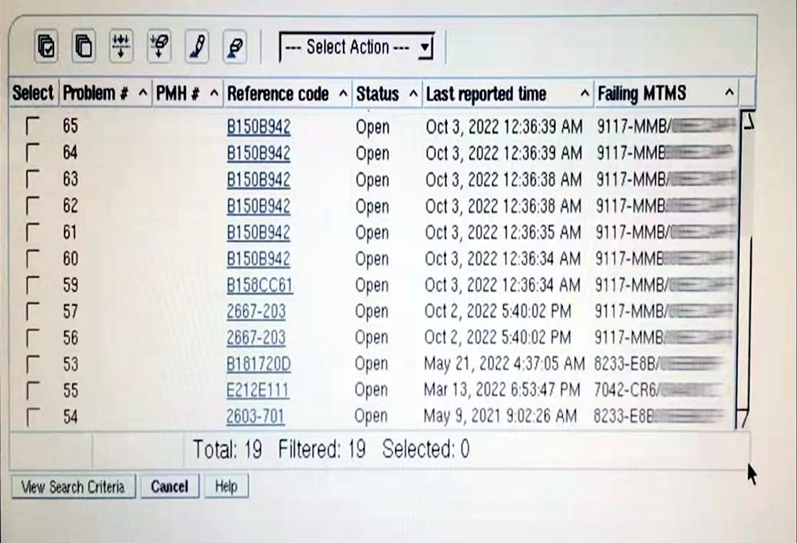
Task: Check the box for problem 65
Action: tap(32, 127)
